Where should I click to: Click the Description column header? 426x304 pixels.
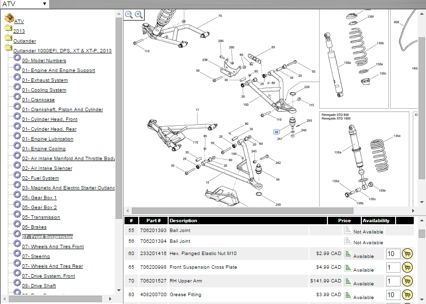(x=248, y=220)
